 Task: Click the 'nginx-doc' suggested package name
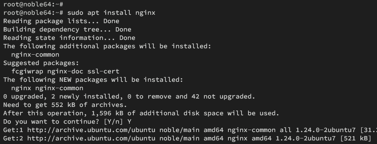(x=65, y=71)
